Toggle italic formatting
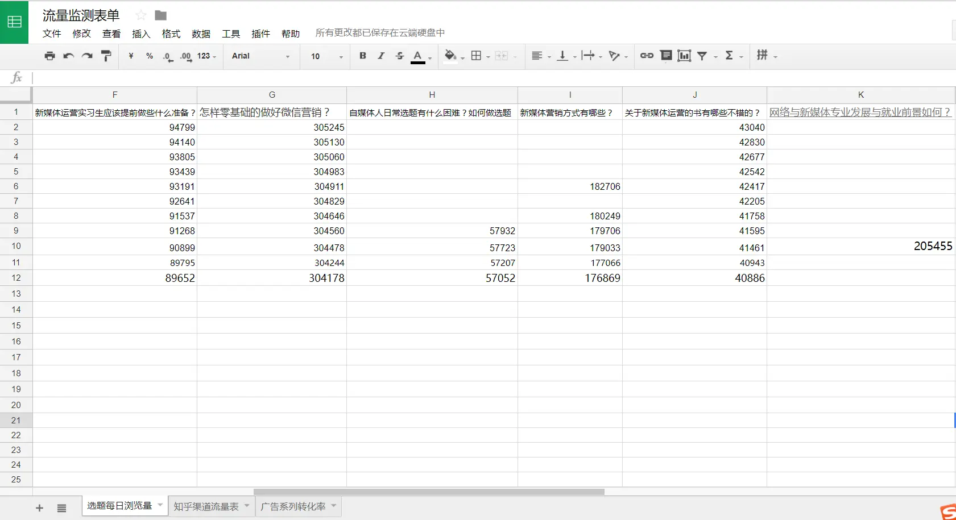Screen dimensions: 956x520 [381, 56]
